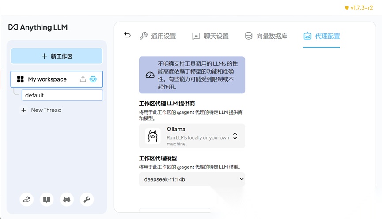Select the default thread

click(62, 95)
